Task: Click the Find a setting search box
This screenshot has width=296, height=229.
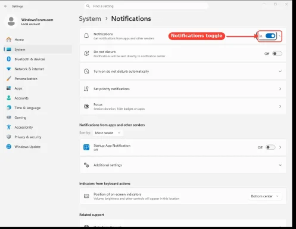Action: 146,6
